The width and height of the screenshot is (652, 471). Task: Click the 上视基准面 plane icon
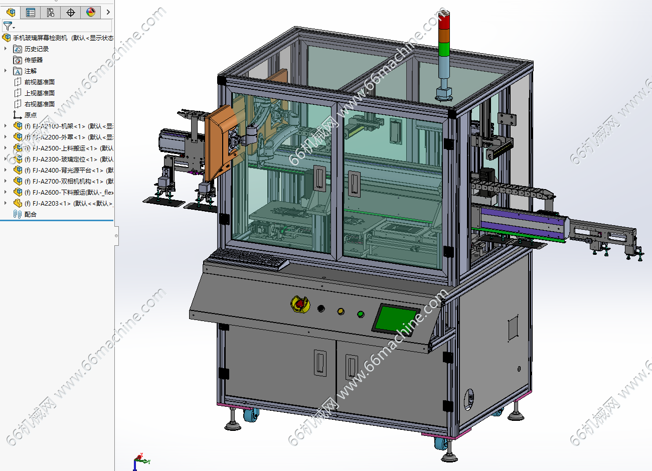click(18, 93)
